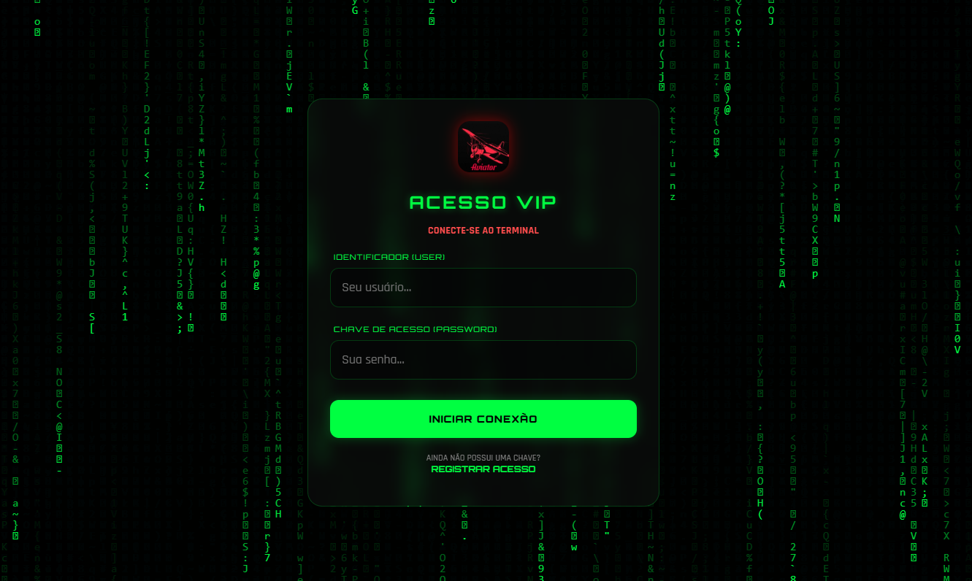Click the INICIAR CONEXÃO button
This screenshot has width=972, height=581.
[x=483, y=419]
